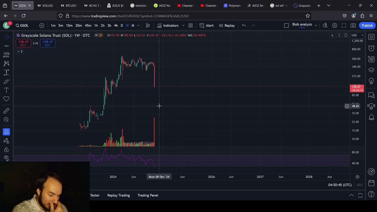Switch to the 1h timeframe
This screenshot has width=377, height=212.
96,26
